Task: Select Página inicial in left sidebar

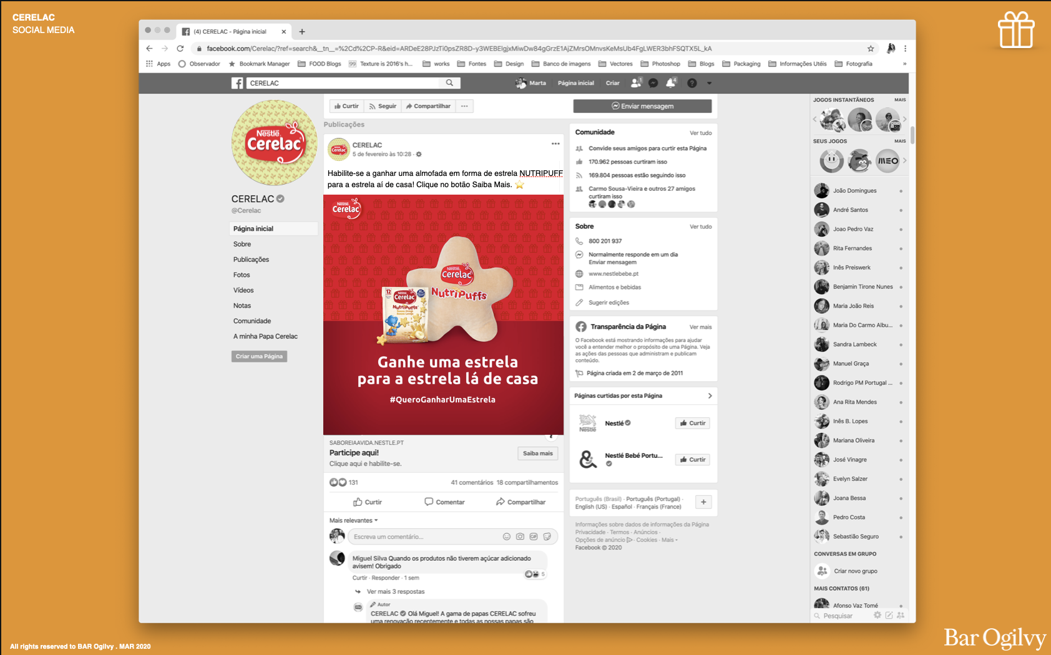Action: (273, 229)
